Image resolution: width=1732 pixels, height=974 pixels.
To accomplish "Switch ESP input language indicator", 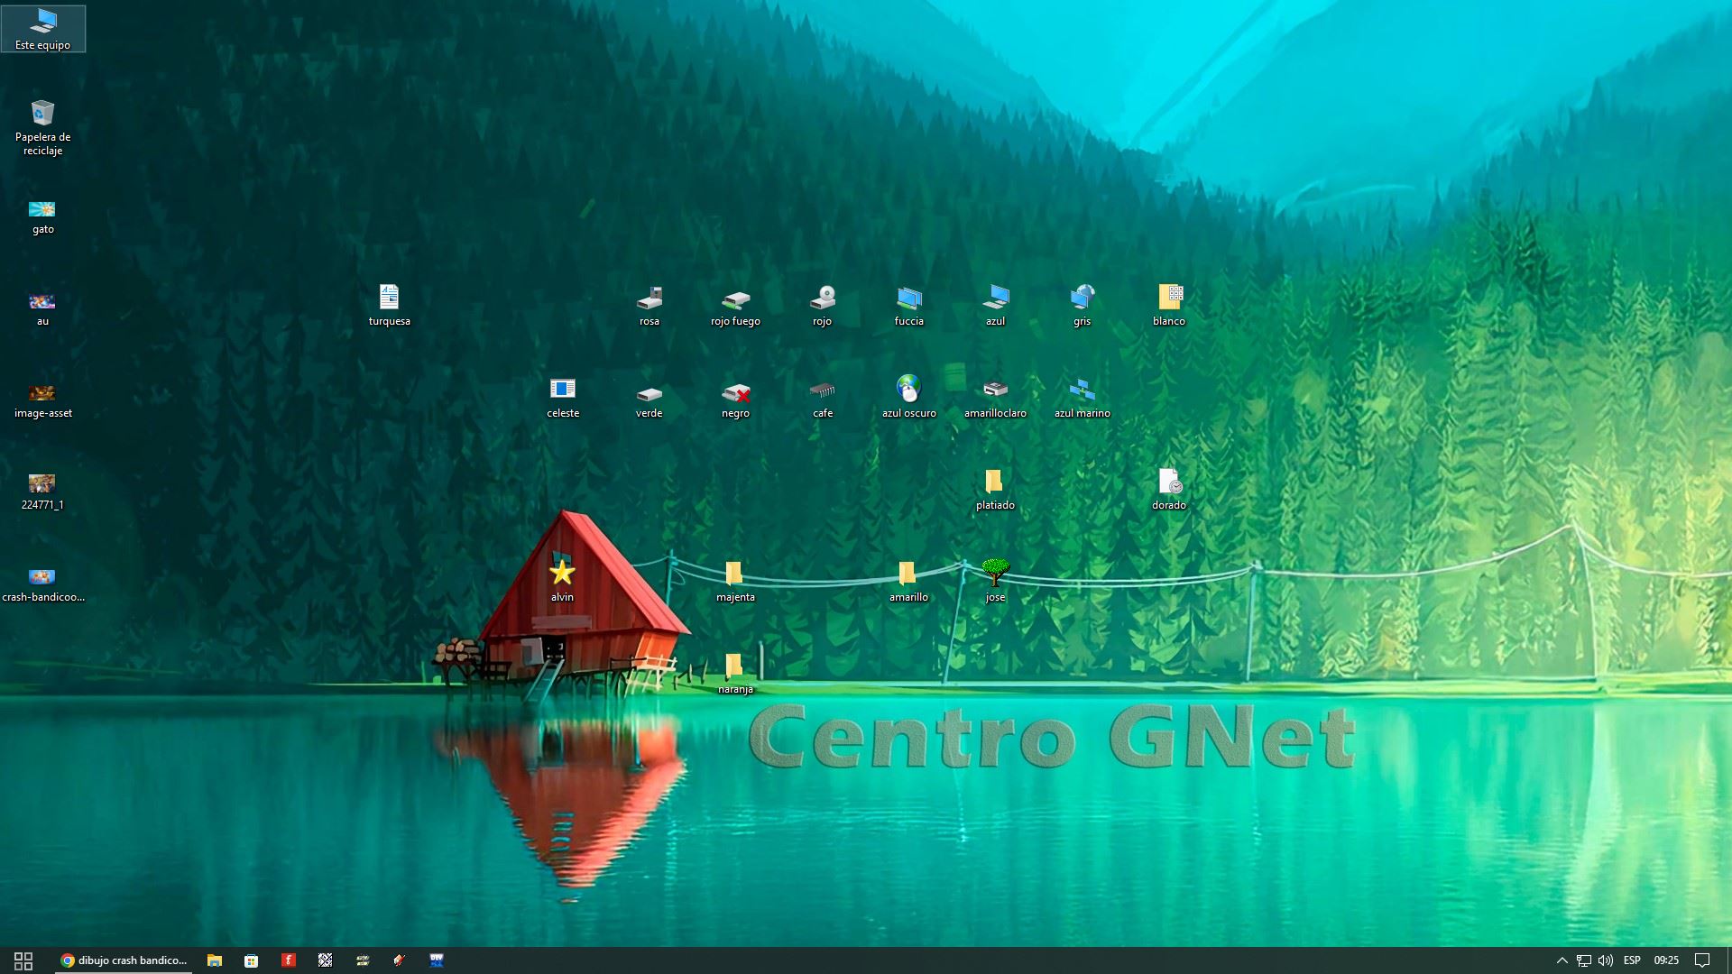I will (1632, 960).
